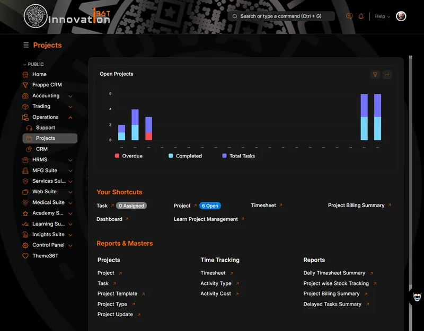Expand the Trading chevron
The height and width of the screenshot is (331, 424).
[x=70, y=107]
